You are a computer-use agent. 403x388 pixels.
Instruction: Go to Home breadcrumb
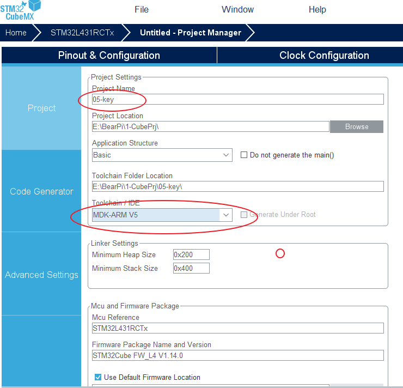(16, 33)
